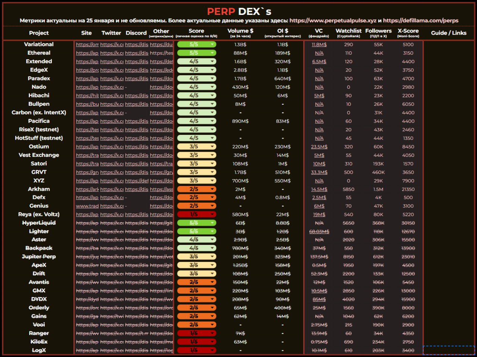
Task: Expand the Arkham 2/5 score dropdown
Action: coord(212,189)
